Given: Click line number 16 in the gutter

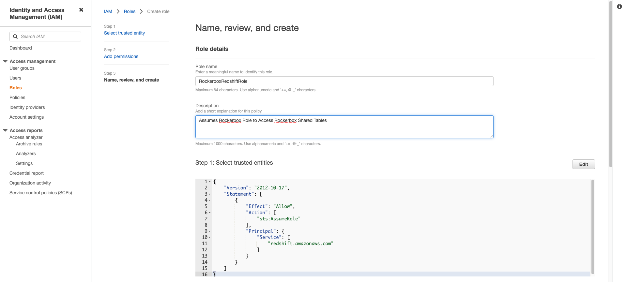Looking at the screenshot, I should click(205, 275).
